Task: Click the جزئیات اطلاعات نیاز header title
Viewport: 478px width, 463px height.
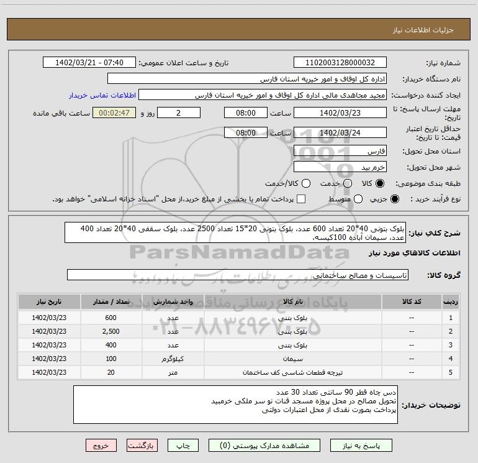Action: pyautogui.click(x=423, y=30)
